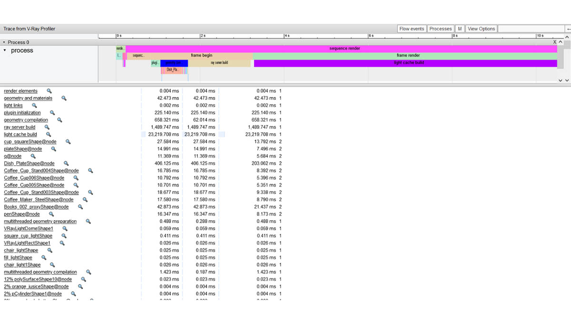
Task: Toggle the Processes button
Action: pos(441,29)
